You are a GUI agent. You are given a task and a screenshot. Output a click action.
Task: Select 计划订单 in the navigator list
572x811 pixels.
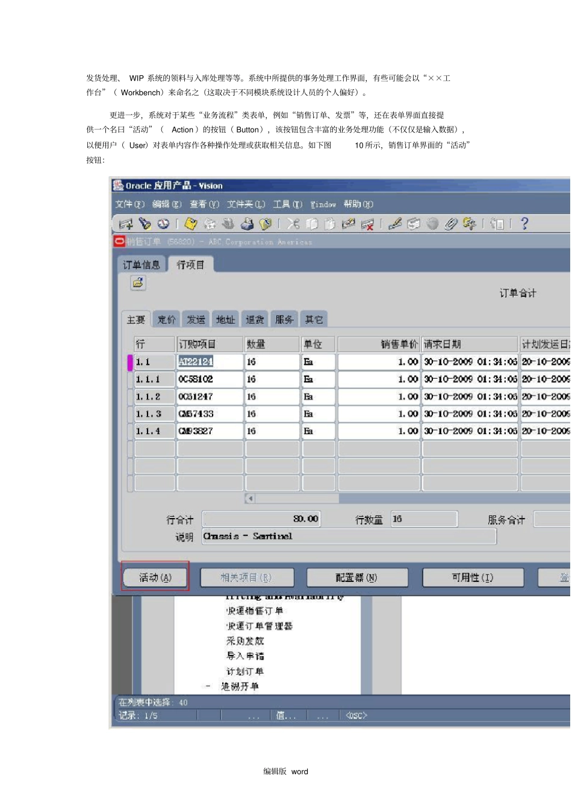245,671
